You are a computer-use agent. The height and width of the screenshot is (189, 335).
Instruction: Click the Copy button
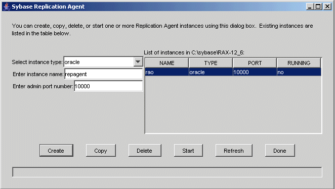point(101,151)
